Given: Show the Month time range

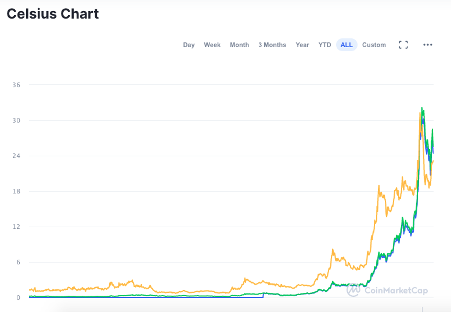Looking at the screenshot, I should point(239,45).
